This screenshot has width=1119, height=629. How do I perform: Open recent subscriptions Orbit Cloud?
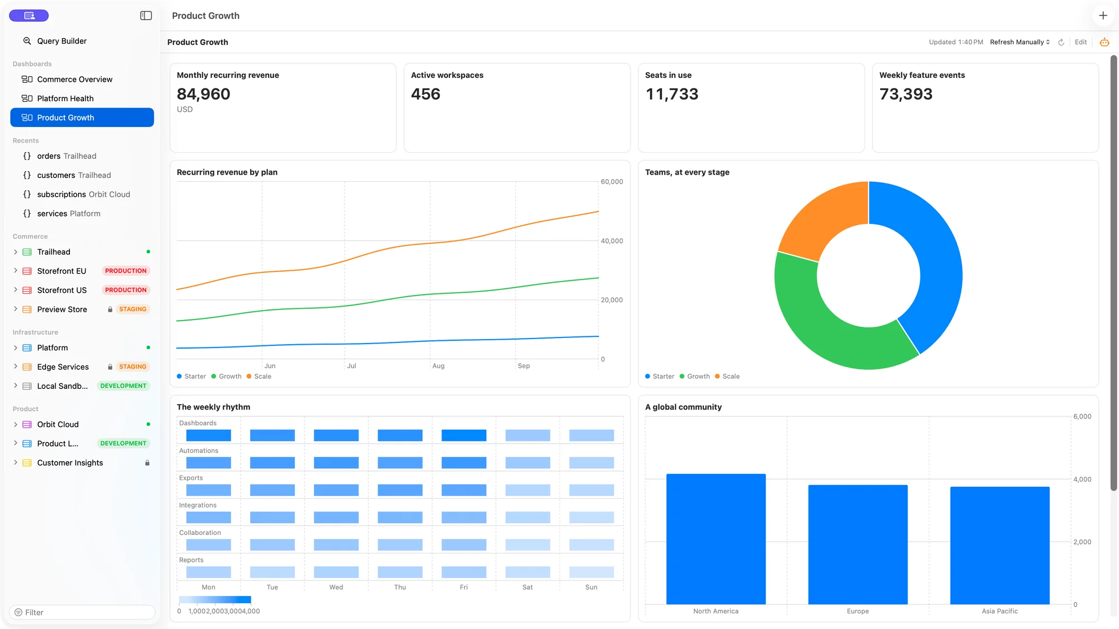pyautogui.click(x=82, y=194)
